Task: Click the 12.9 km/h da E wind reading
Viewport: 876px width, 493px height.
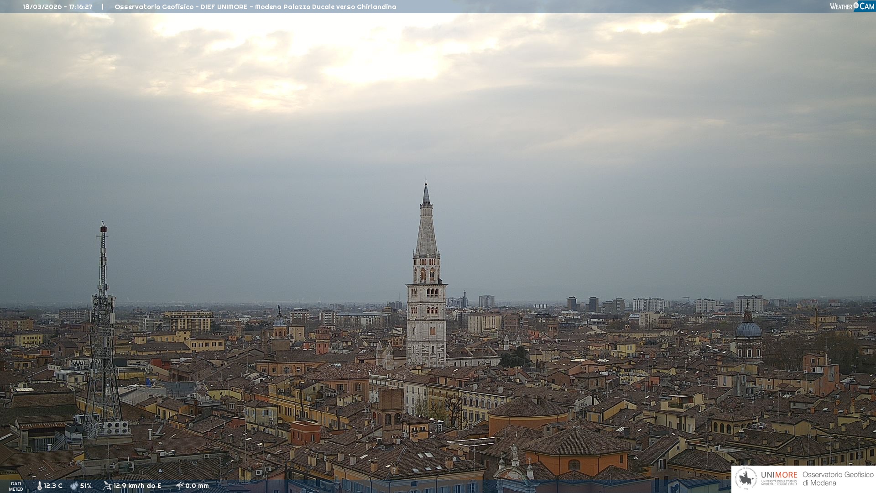Action: point(137,486)
